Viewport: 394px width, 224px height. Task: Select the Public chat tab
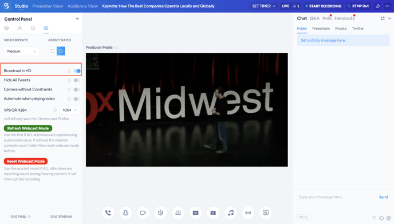point(302,29)
